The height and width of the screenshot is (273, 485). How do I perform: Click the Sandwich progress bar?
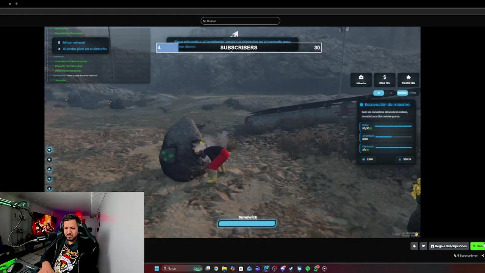[247, 224]
